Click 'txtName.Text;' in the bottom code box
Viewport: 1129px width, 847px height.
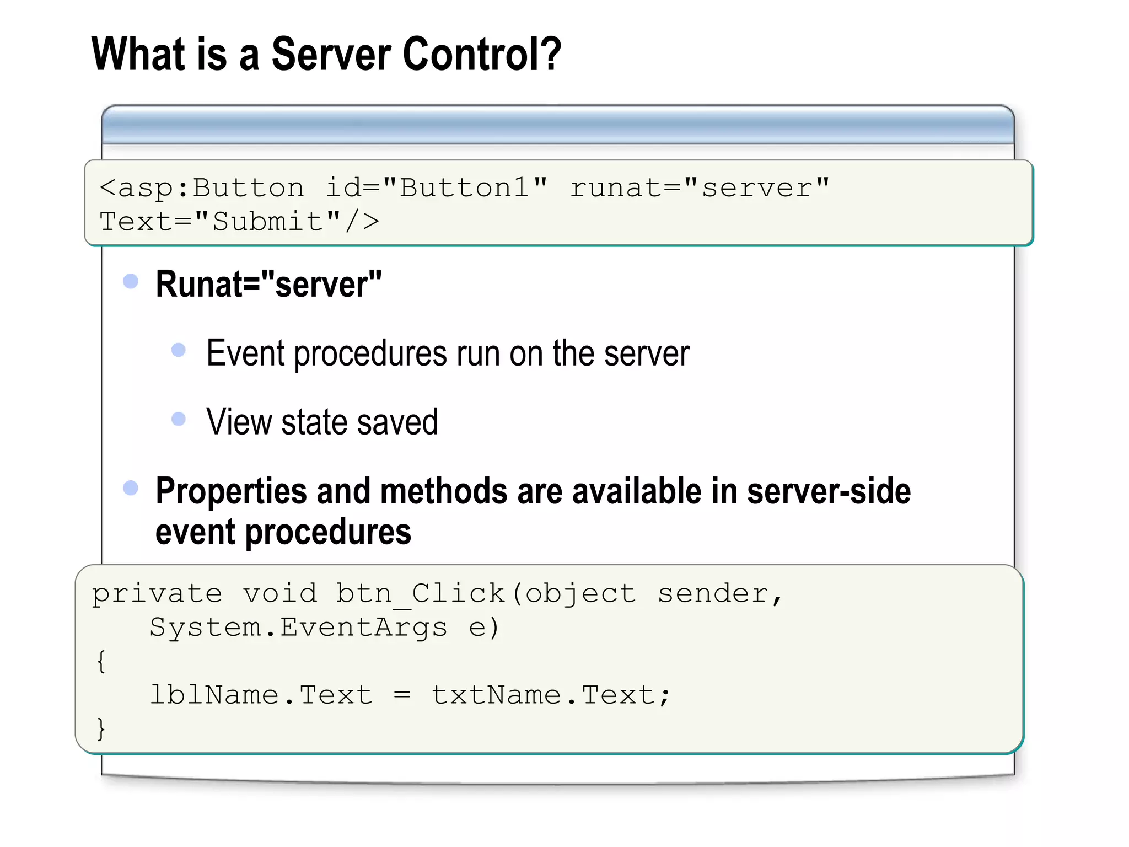coord(550,695)
